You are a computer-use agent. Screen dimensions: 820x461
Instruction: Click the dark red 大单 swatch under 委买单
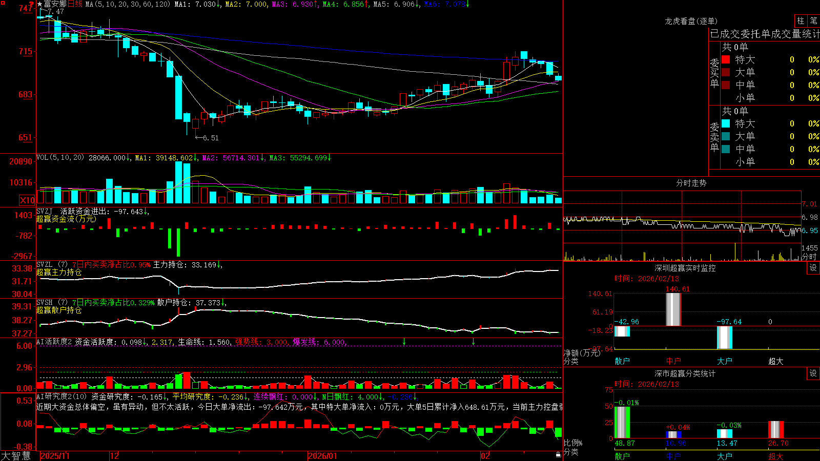[x=726, y=72]
